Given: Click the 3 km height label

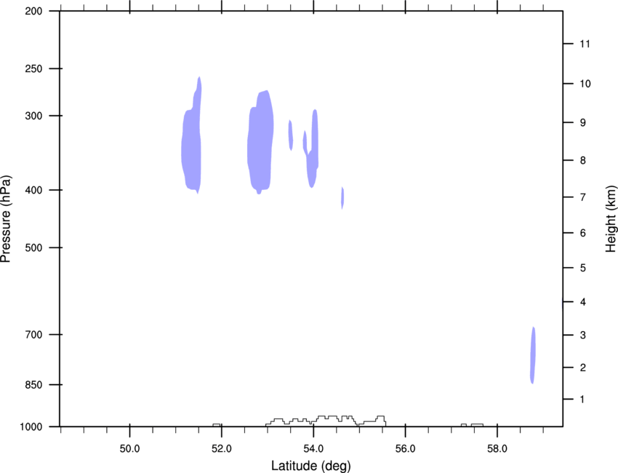Looking at the screenshot, I should [x=583, y=335].
